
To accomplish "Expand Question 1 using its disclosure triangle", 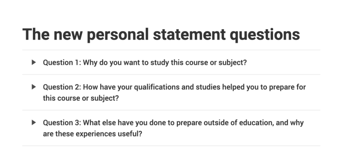I will pyautogui.click(x=34, y=62).
